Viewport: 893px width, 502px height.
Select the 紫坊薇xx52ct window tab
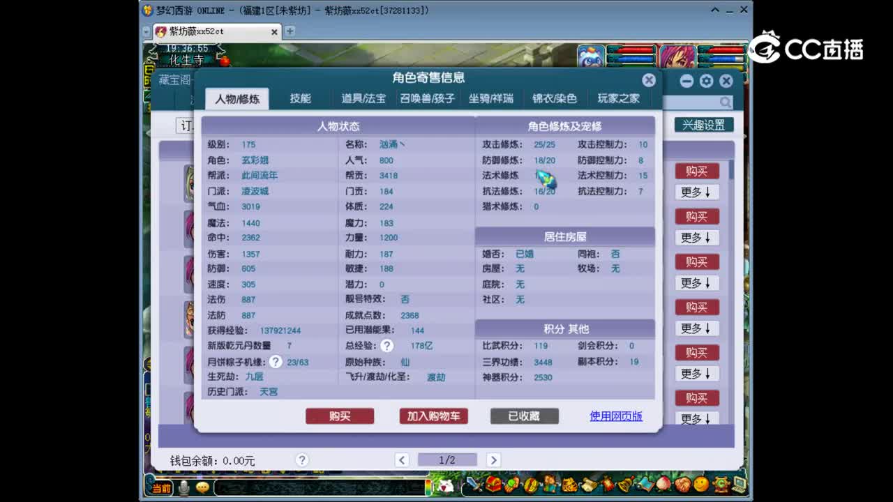(x=217, y=31)
